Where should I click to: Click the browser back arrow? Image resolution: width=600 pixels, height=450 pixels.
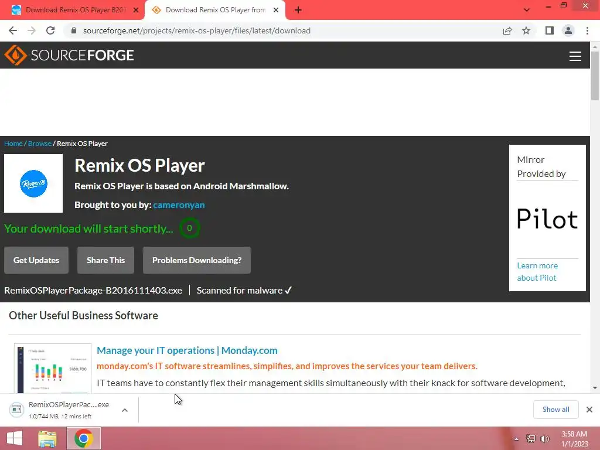coord(13,30)
